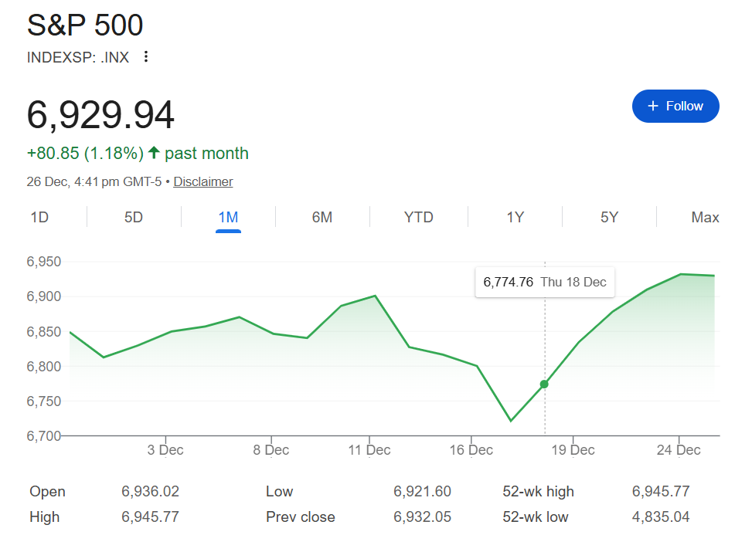Select the 1Y time range
The width and height of the screenshot is (735, 552).
(x=515, y=217)
